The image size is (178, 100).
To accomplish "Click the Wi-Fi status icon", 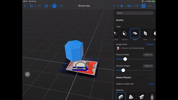I will [143, 1].
